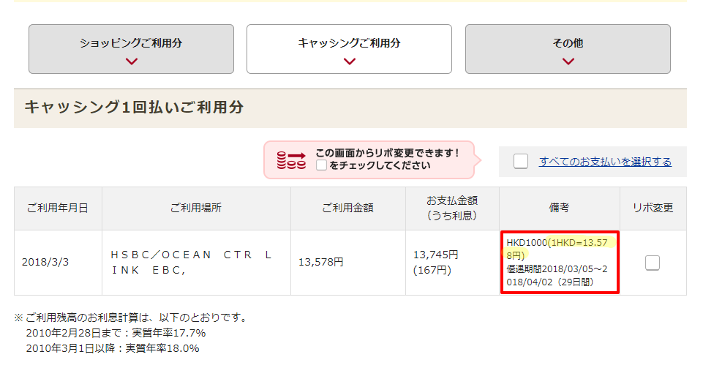Click the キャッシング1回払いご利用分 section heading

pyautogui.click(x=134, y=108)
